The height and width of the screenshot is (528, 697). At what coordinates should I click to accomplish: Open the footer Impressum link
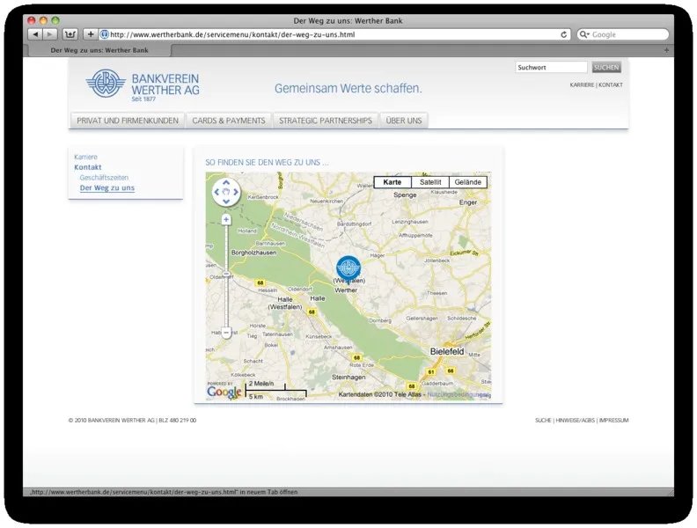[x=614, y=421]
